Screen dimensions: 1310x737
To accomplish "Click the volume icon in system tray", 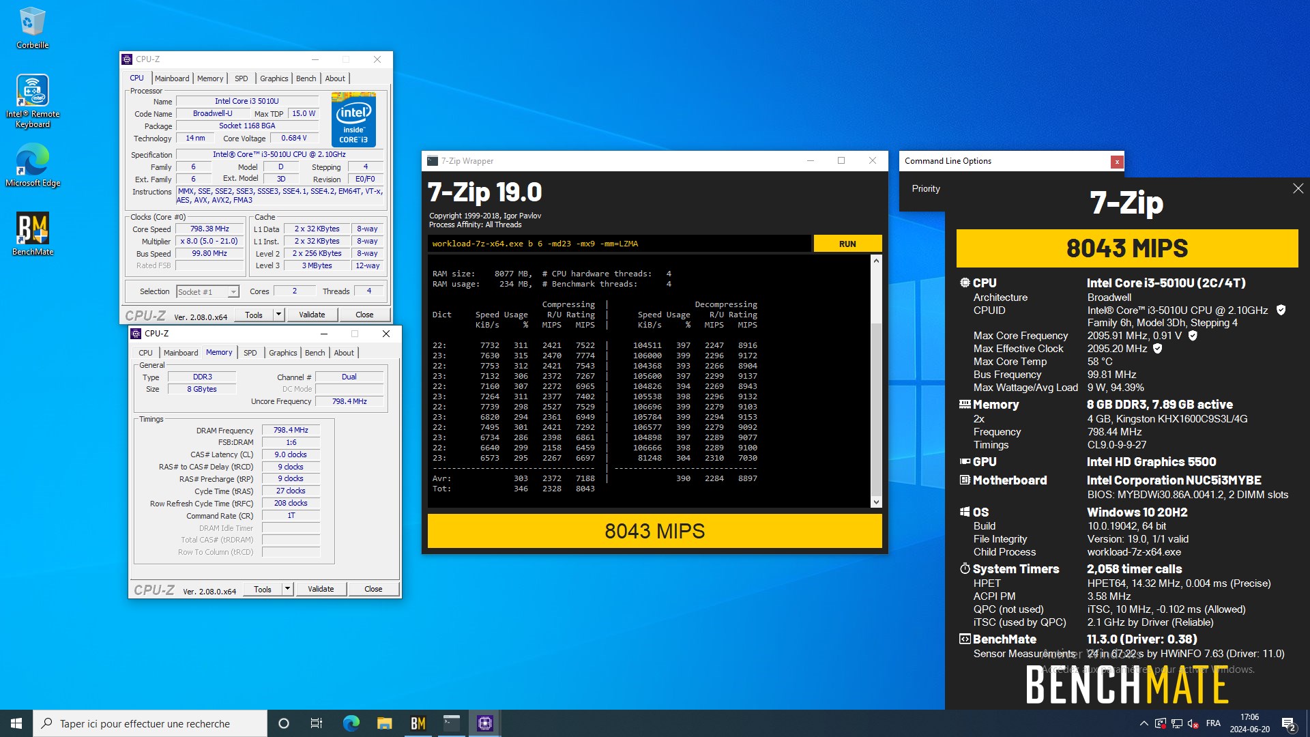I will click(1193, 723).
